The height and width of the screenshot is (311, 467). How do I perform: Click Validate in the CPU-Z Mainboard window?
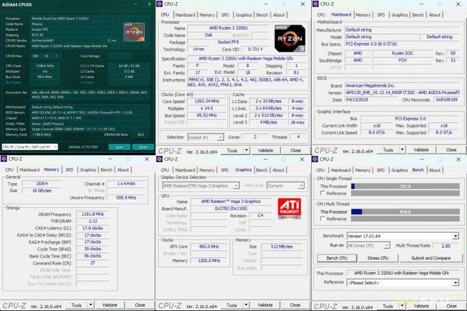(x=421, y=150)
